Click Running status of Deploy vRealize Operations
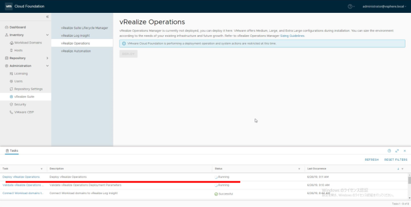411x207 pixels. coord(222,177)
